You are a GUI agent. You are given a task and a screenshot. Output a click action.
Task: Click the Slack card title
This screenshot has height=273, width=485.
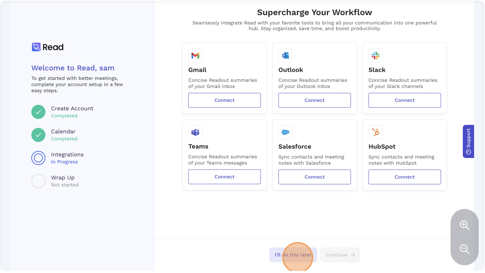377,70
